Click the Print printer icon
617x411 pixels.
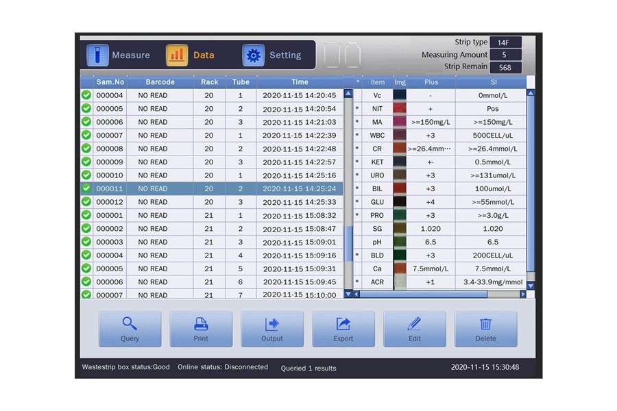click(201, 323)
